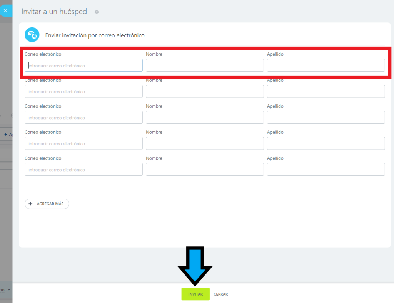Click the fifth row Apellido field
This screenshot has width=394, height=303.
point(326,170)
